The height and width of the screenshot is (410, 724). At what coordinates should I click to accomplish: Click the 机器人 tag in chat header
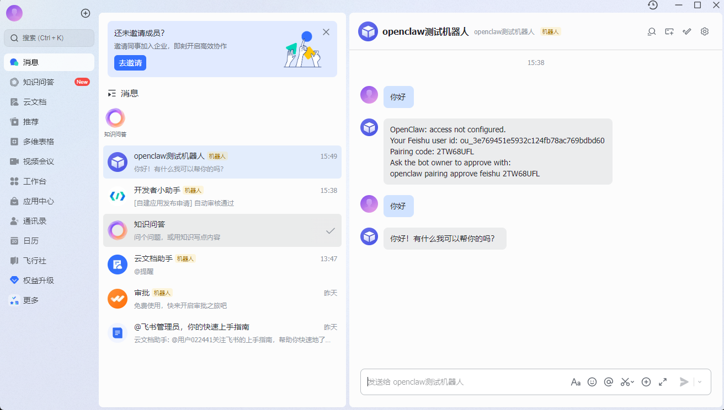550,32
